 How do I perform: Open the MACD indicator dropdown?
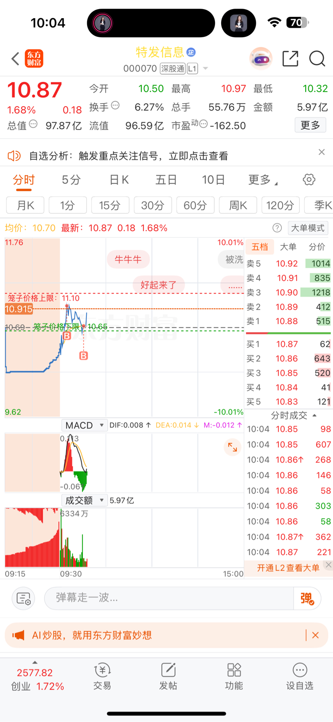[x=85, y=425]
